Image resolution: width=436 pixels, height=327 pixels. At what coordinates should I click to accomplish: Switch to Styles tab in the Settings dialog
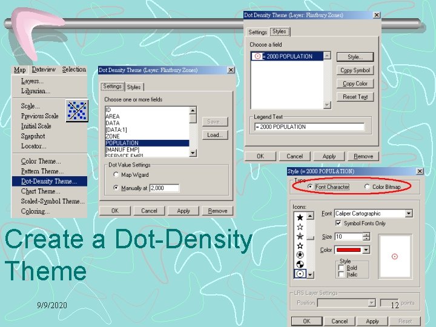(134, 87)
